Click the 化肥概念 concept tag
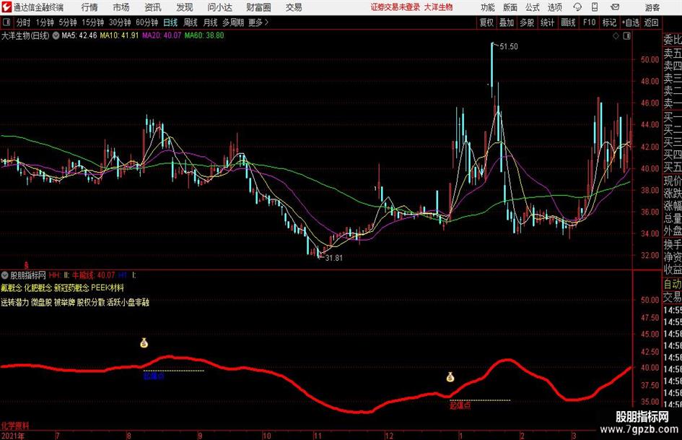This screenshot has height=440, width=682. (38, 288)
